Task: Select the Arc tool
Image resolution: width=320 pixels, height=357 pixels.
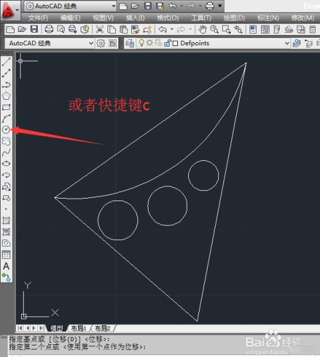Action: (6, 118)
